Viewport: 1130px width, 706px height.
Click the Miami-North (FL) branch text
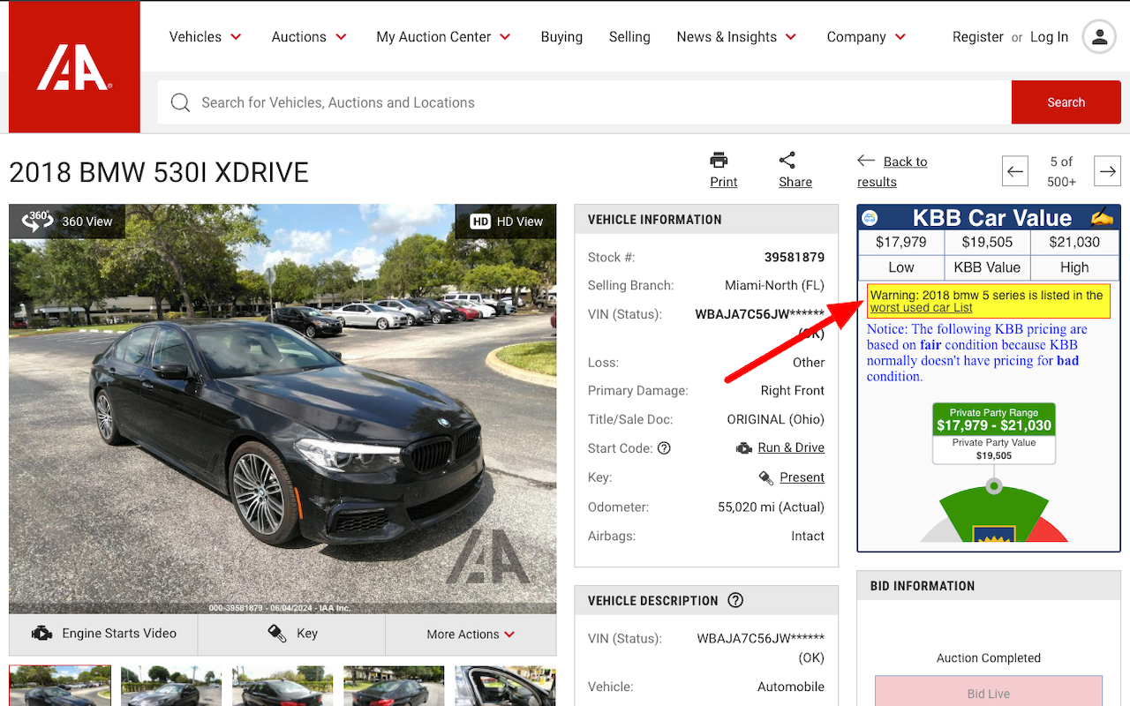tap(774, 286)
